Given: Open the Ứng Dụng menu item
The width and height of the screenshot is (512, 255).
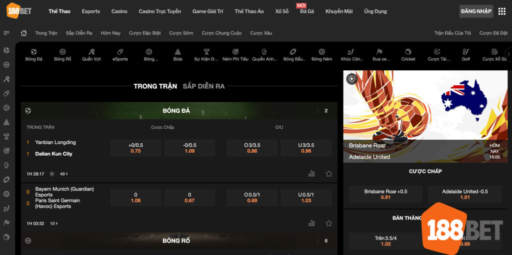Looking at the screenshot, I should (x=375, y=11).
